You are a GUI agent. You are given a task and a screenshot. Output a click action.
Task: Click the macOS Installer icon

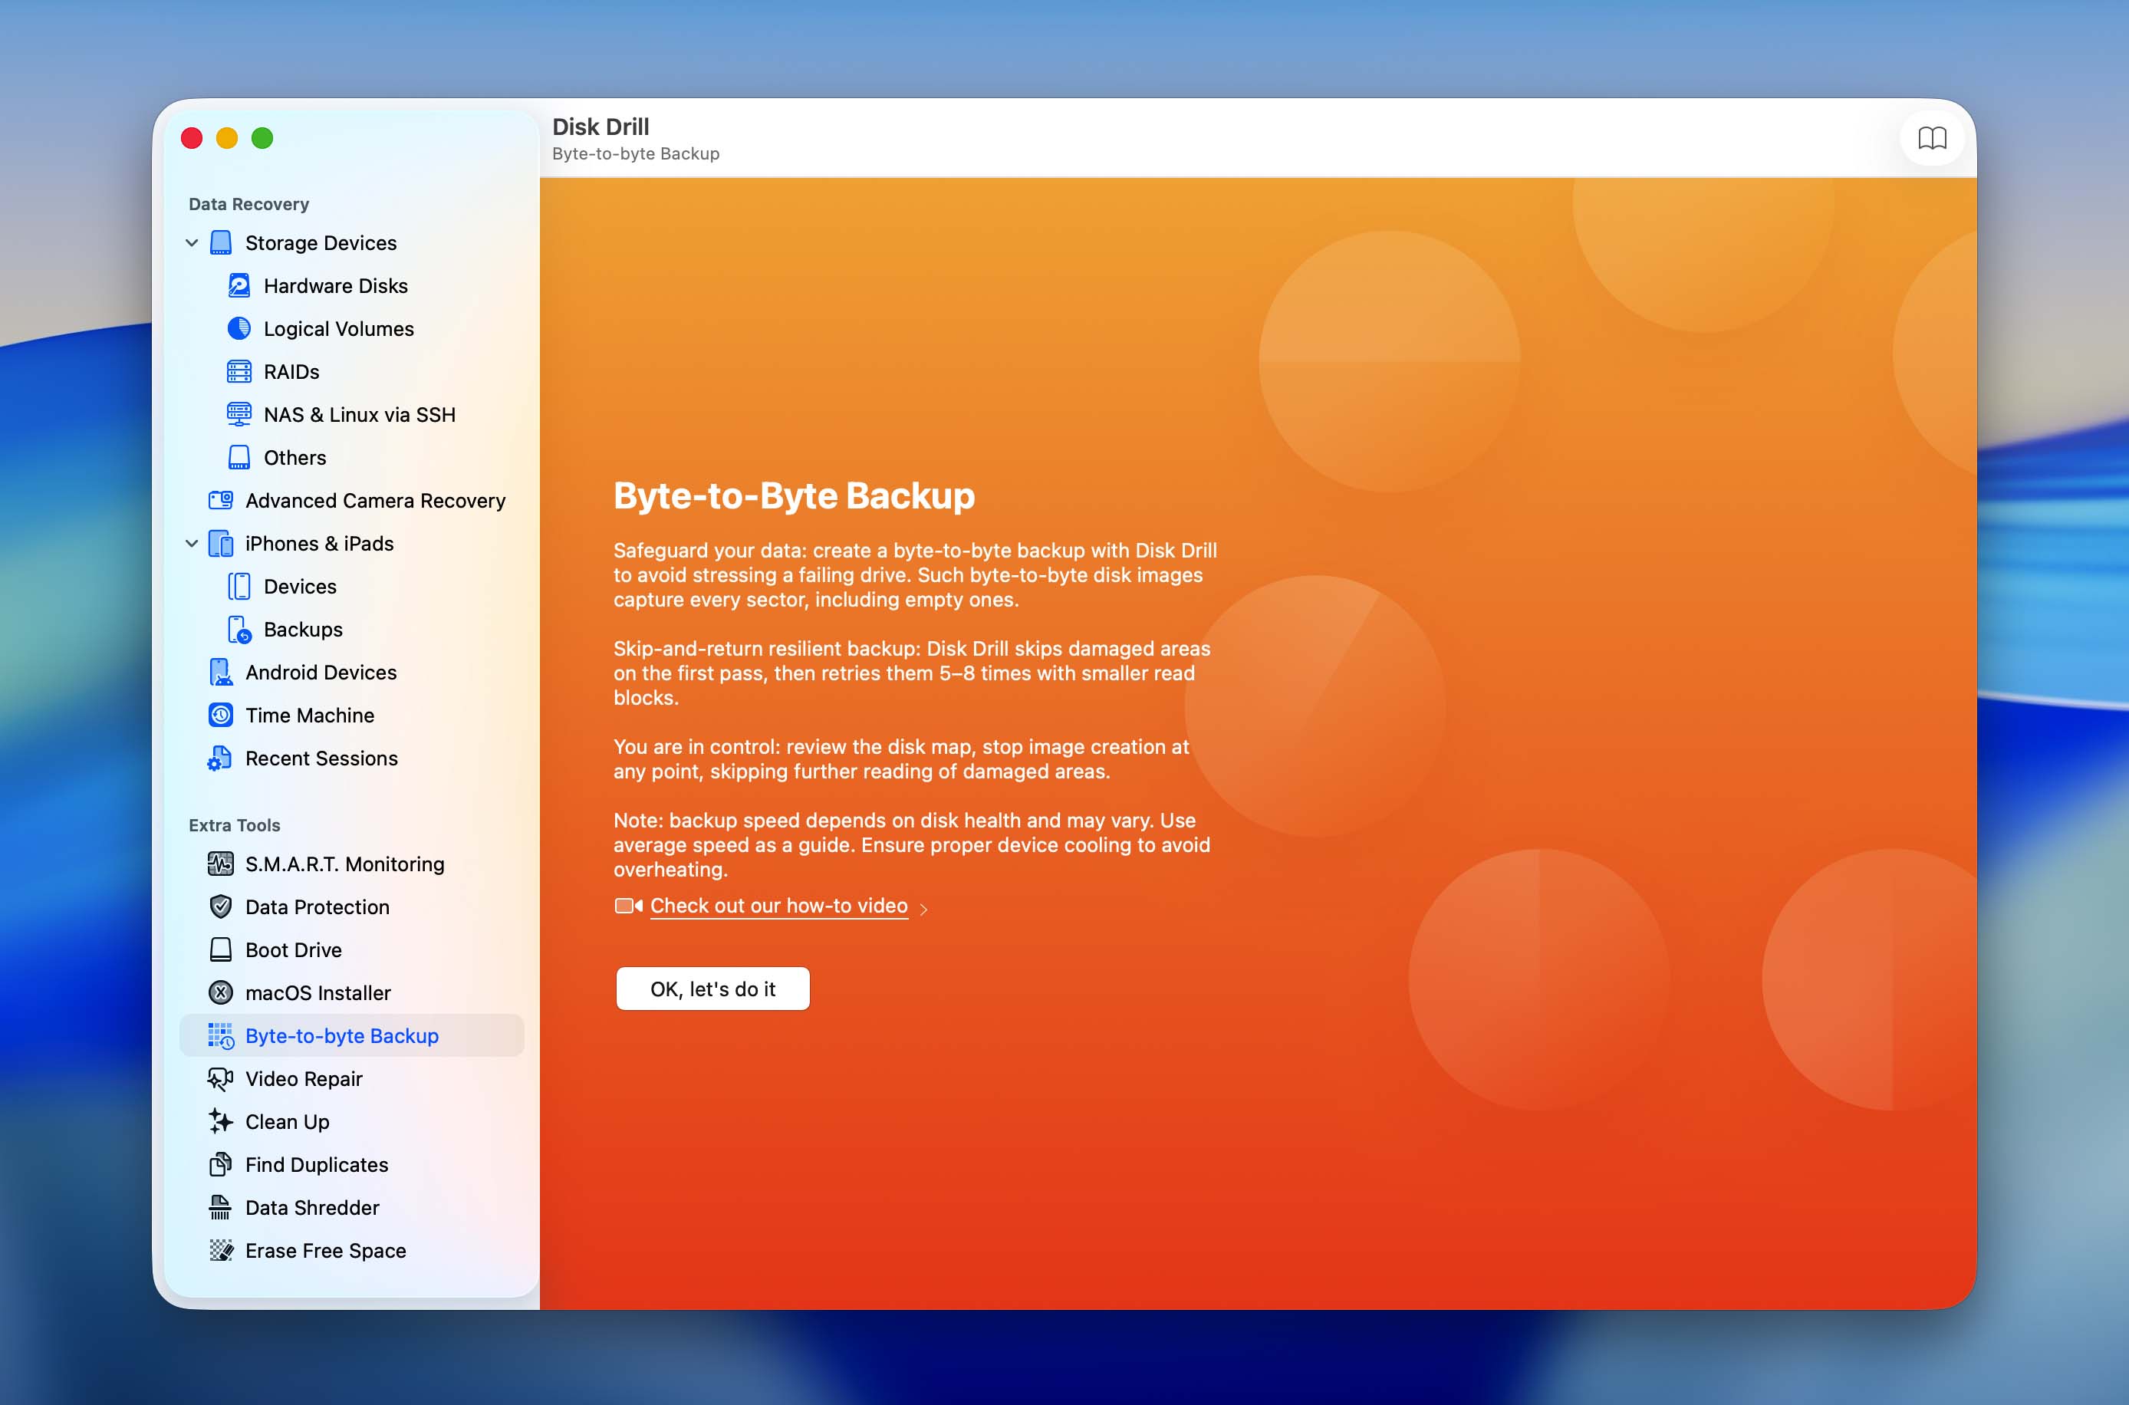pyautogui.click(x=220, y=993)
